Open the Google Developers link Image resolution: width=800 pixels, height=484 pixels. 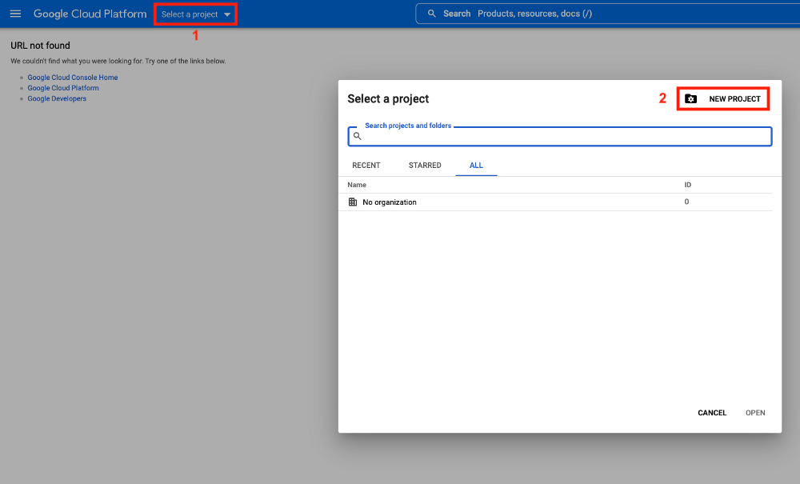coord(57,99)
